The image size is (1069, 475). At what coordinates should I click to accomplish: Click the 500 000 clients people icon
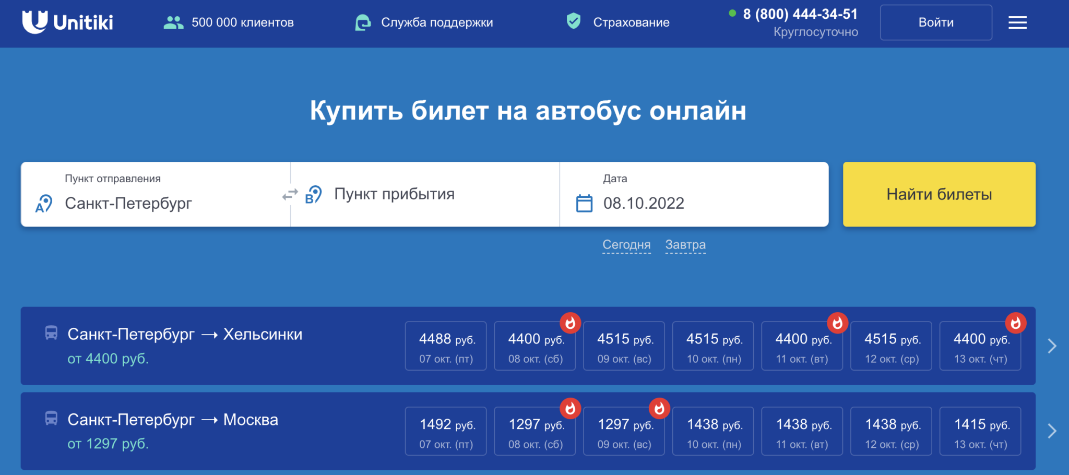173,22
